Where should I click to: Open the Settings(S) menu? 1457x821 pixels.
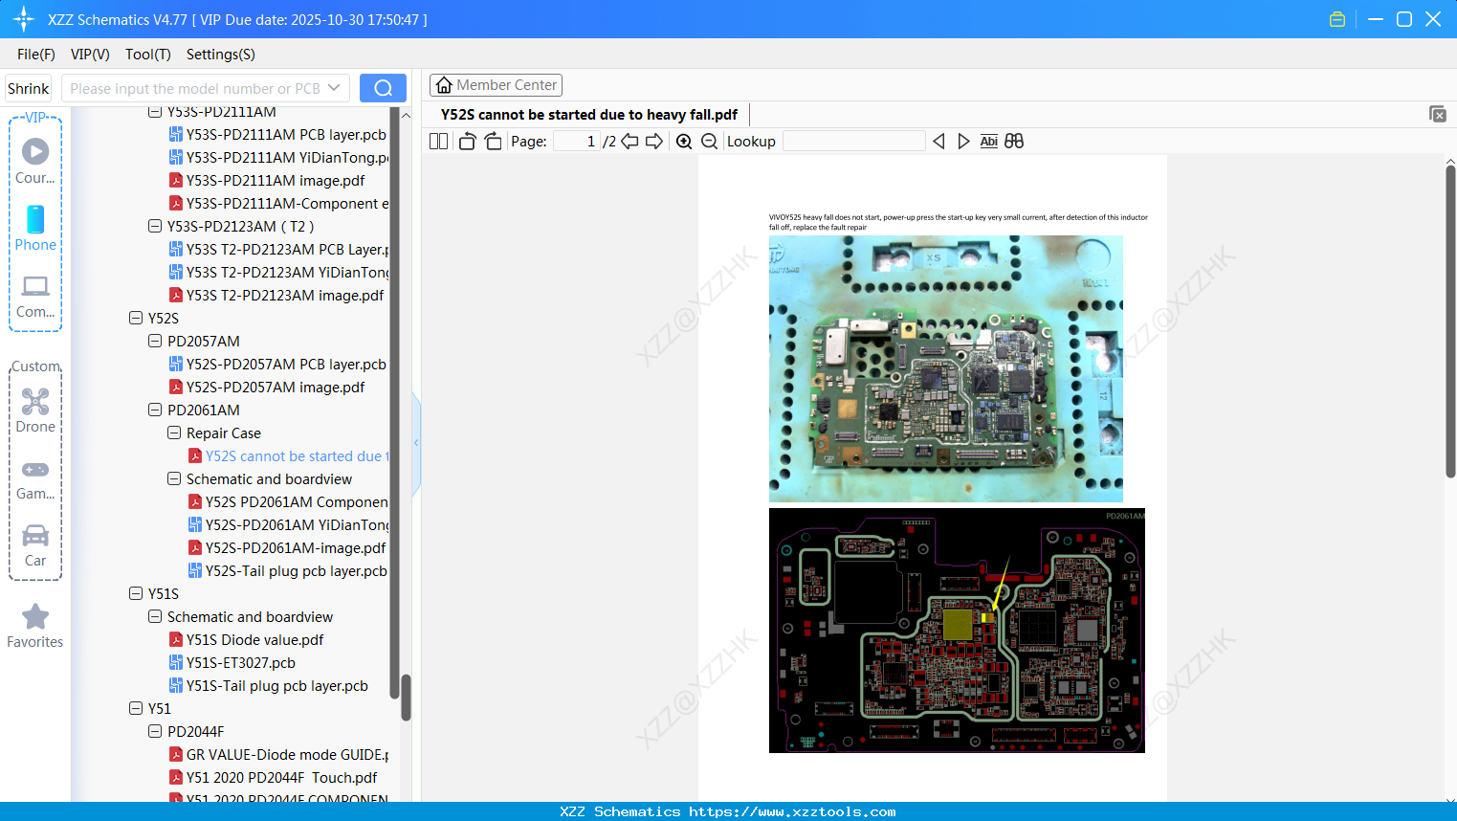221,55
